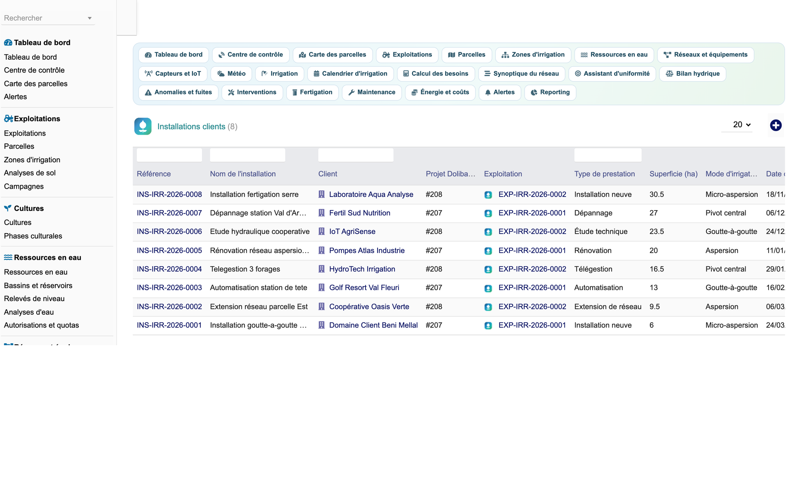Screen dimensions: 802x496
Task: Open reference link INS-IRR-2026-0005
Action: (x=169, y=250)
